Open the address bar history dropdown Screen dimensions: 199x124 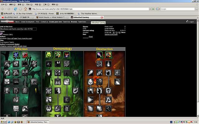point(150,9)
